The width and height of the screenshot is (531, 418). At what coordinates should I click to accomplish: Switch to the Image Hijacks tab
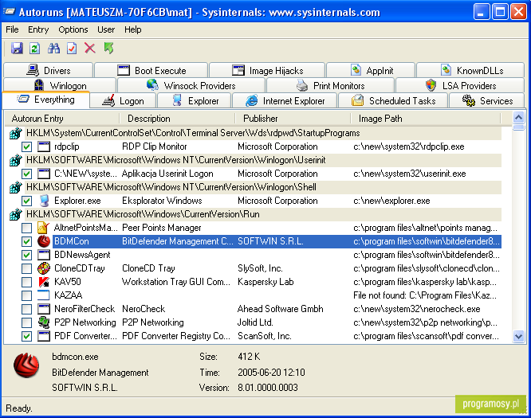[x=267, y=70]
